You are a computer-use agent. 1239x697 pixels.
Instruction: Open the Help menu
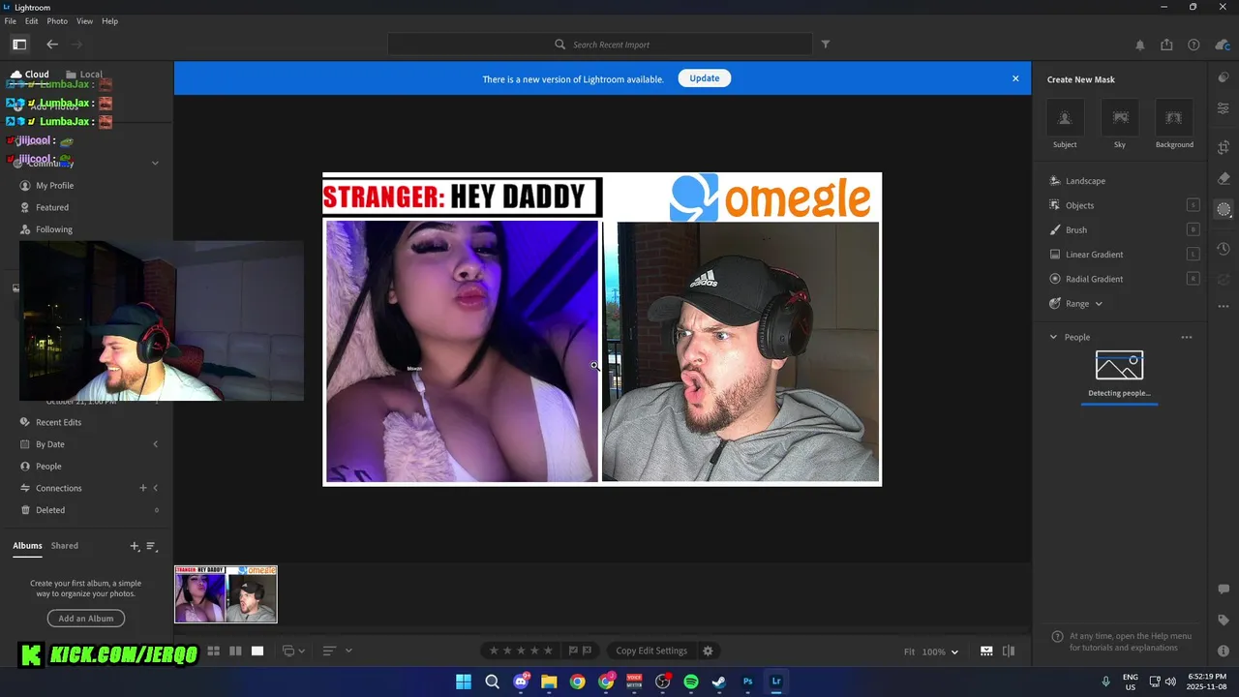click(x=110, y=21)
